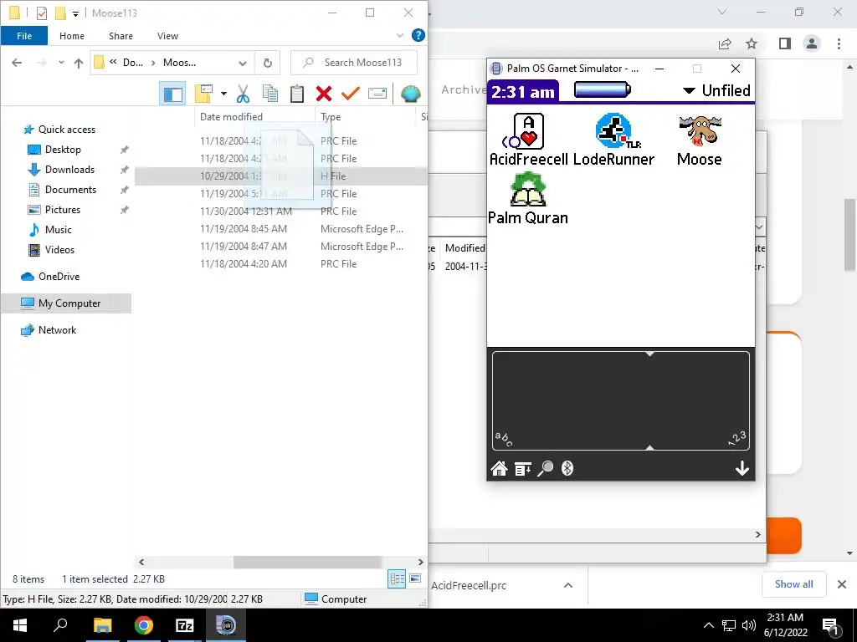This screenshot has width=857, height=642.
Task: Open recent locations dropdown arrow
Action: (61, 63)
